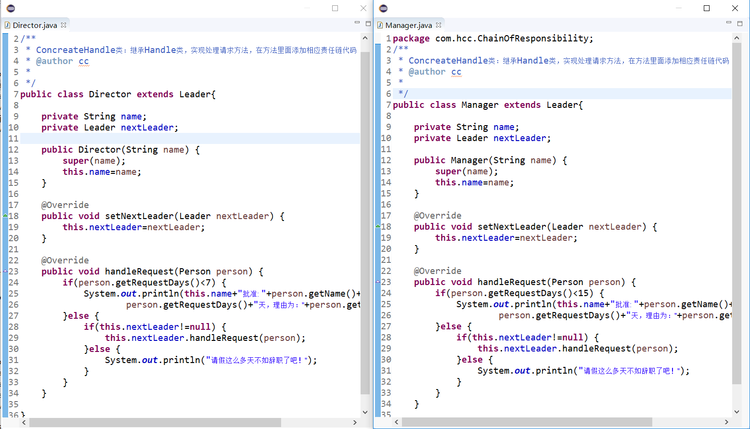Minimize the Manager.java Eclipse window
The width and height of the screenshot is (750, 429).
tap(679, 8)
